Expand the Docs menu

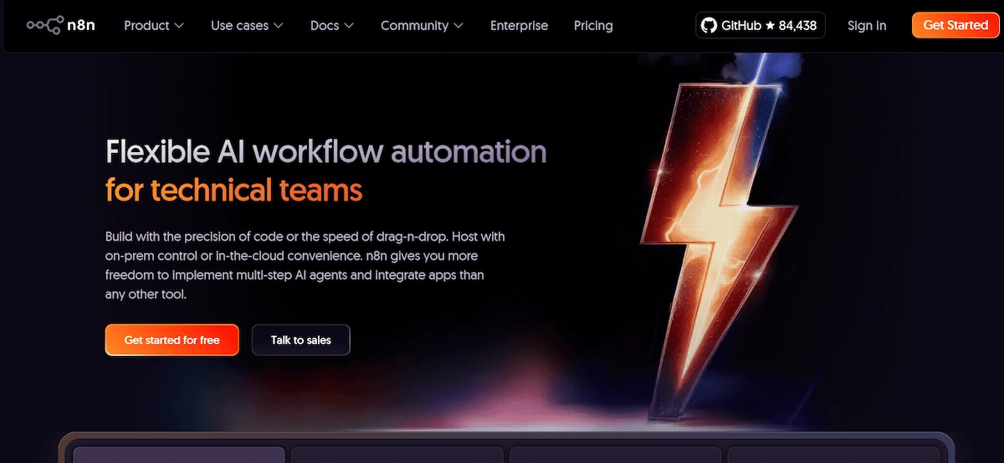click(x=332, y=26)
